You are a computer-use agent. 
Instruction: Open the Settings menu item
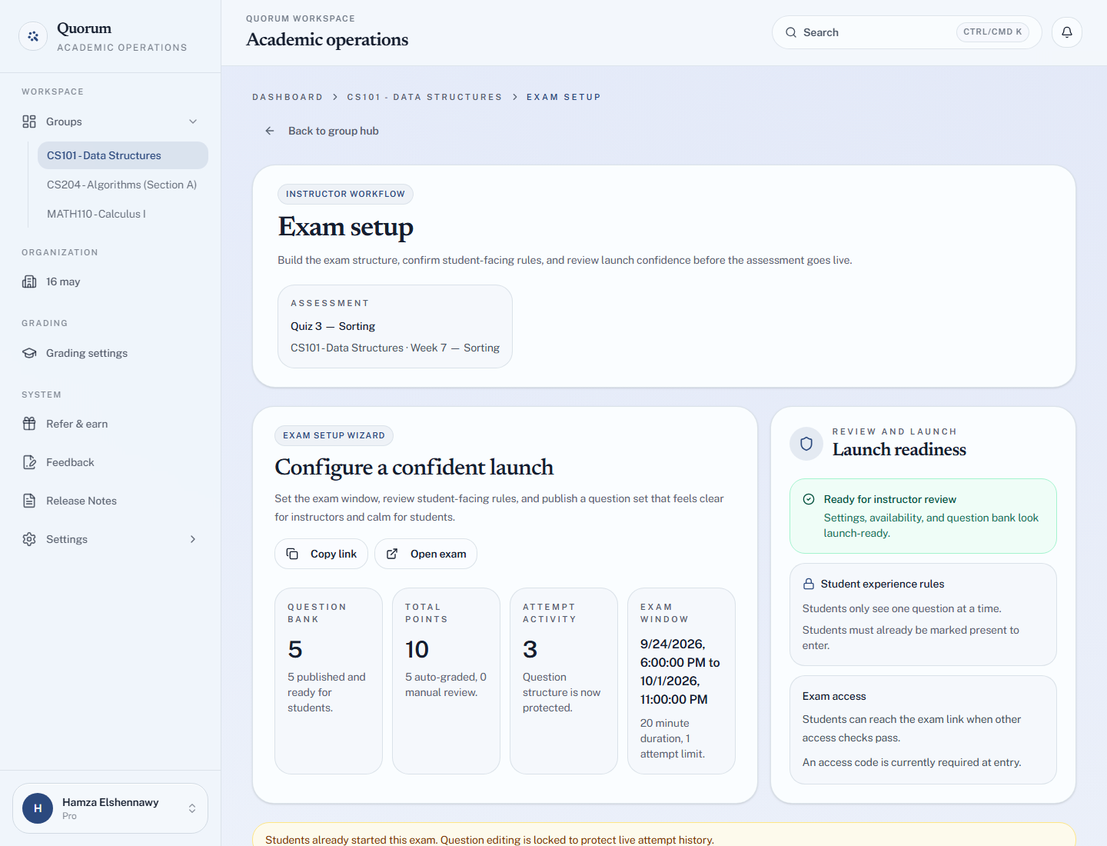[x=111, y=539]
